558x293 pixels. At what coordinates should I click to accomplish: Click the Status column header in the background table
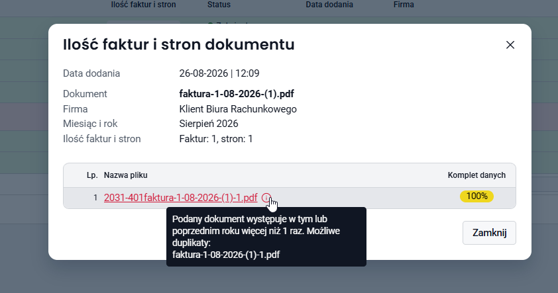pyautogui.click(x=219, y=5)
